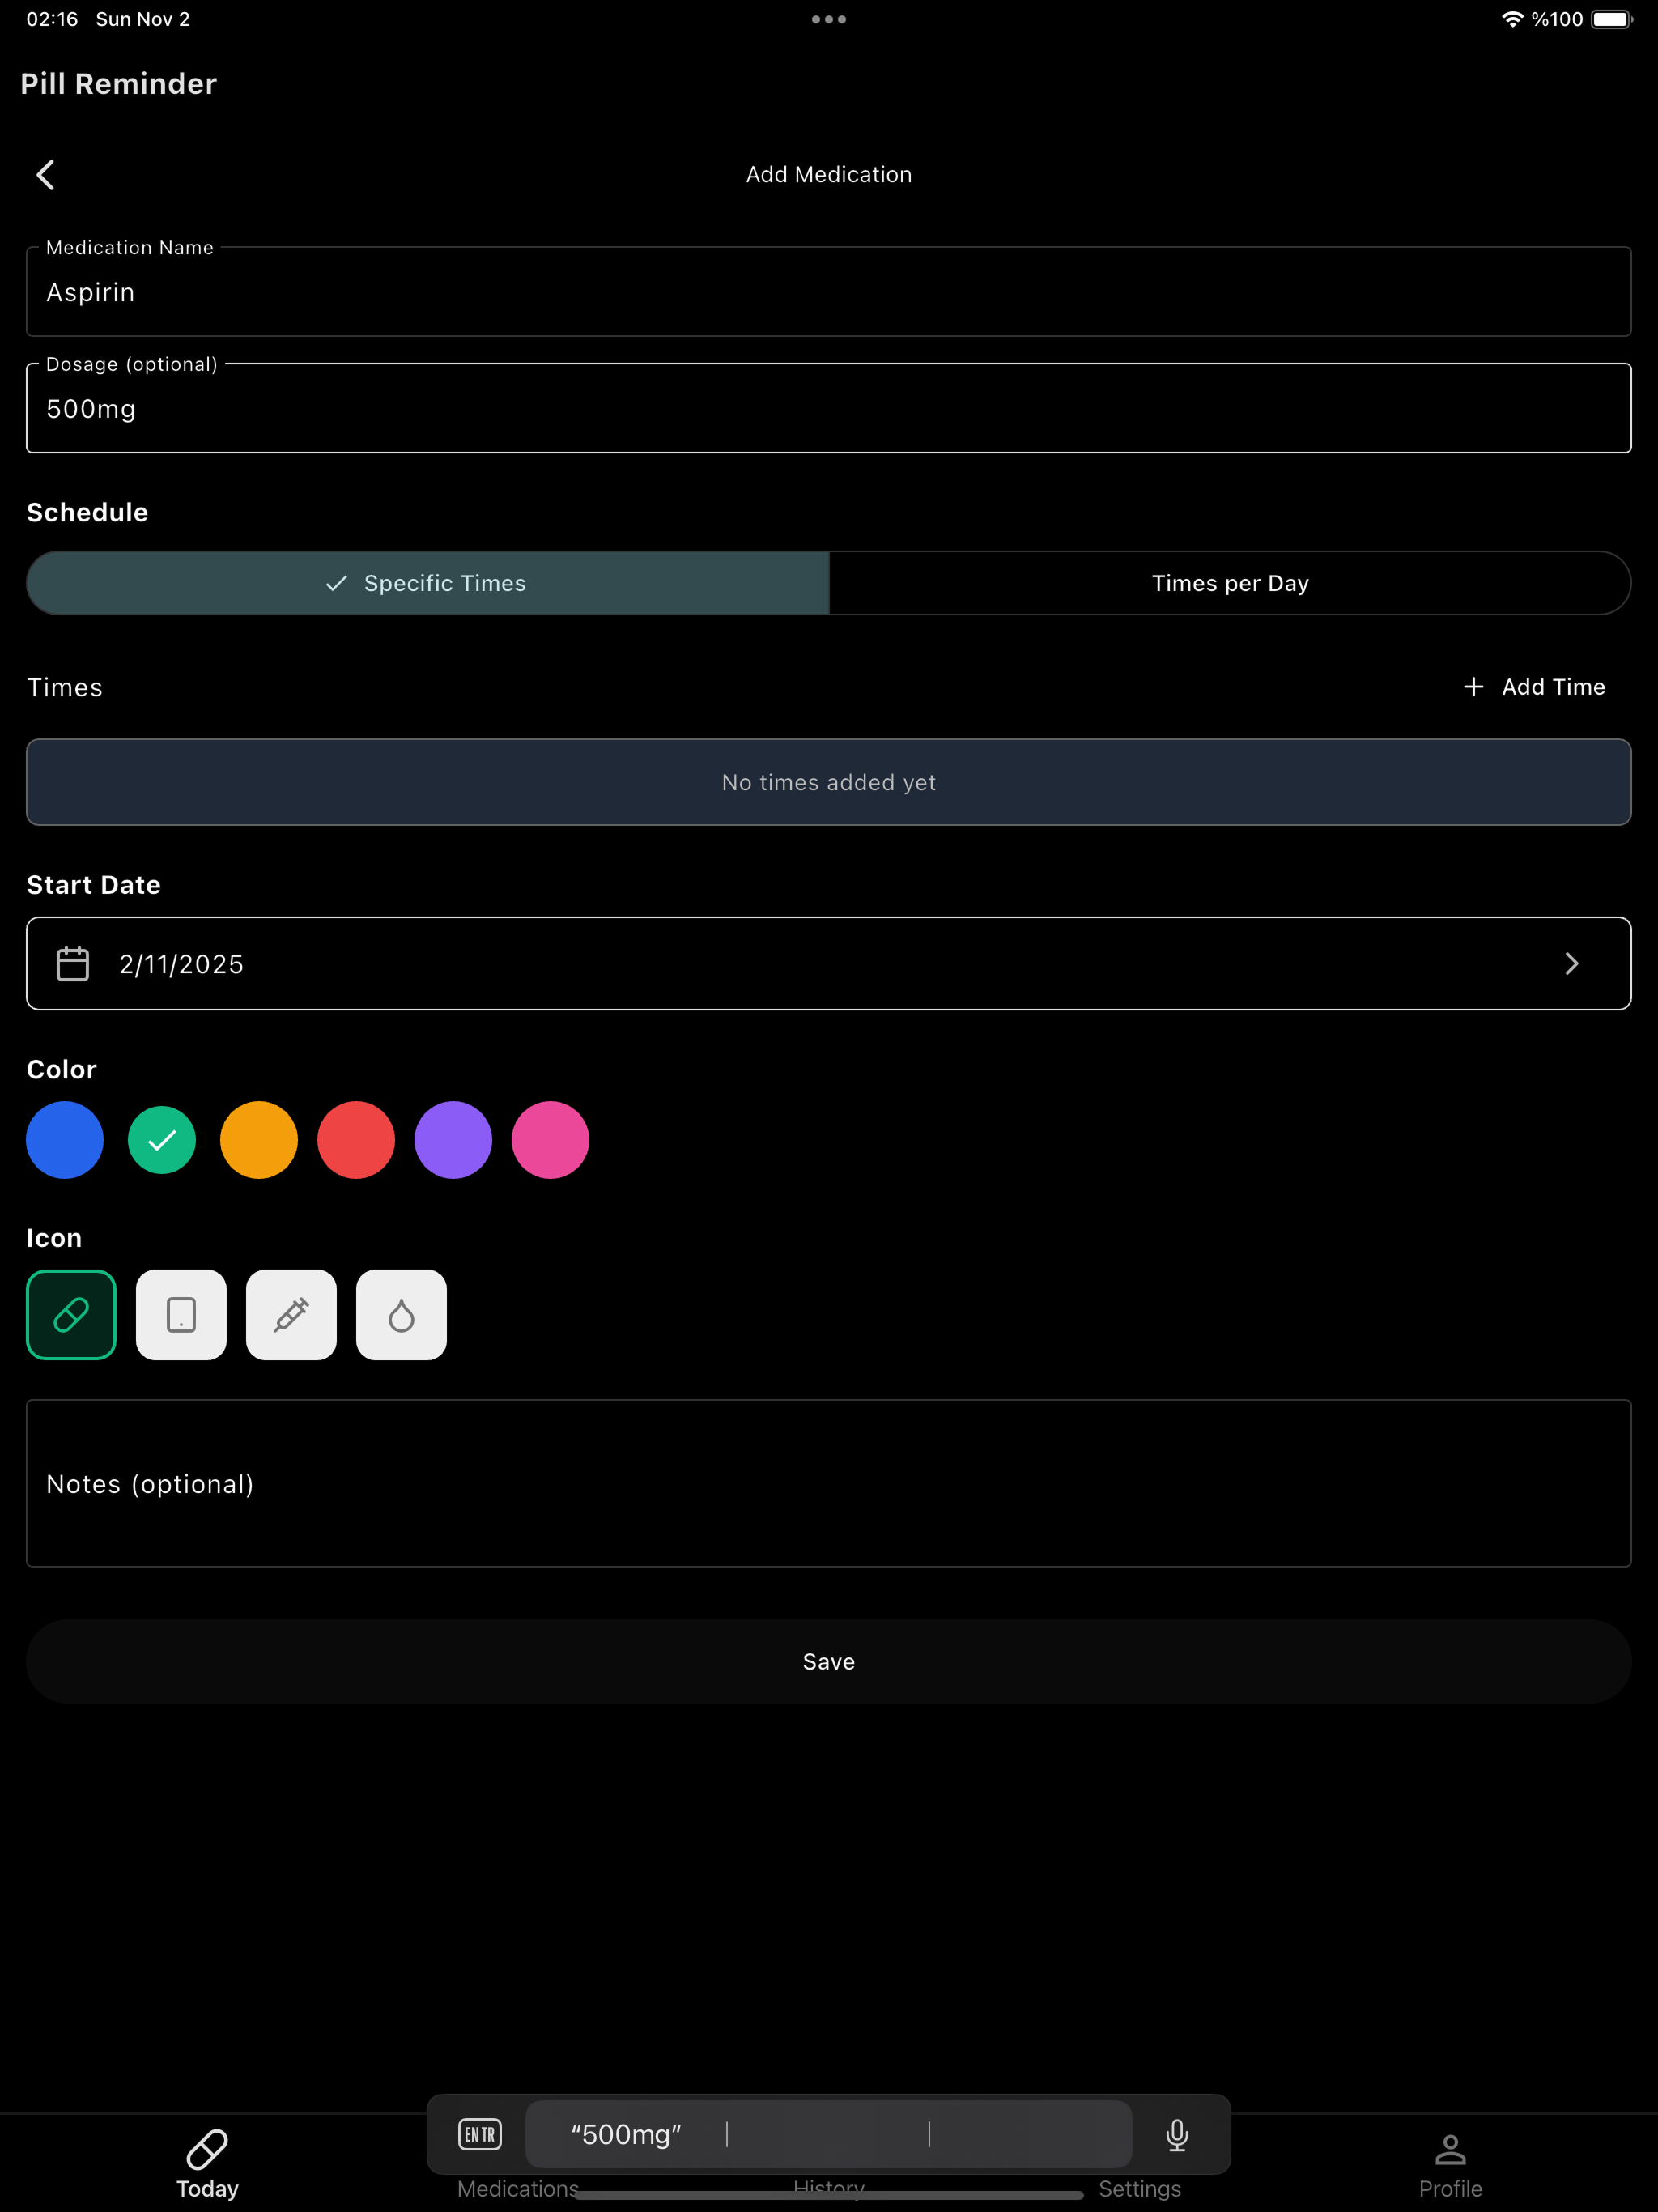Screen dimensions: 1658x2212
Task: Tap the Pill Reminder app title
Action: 118,84
